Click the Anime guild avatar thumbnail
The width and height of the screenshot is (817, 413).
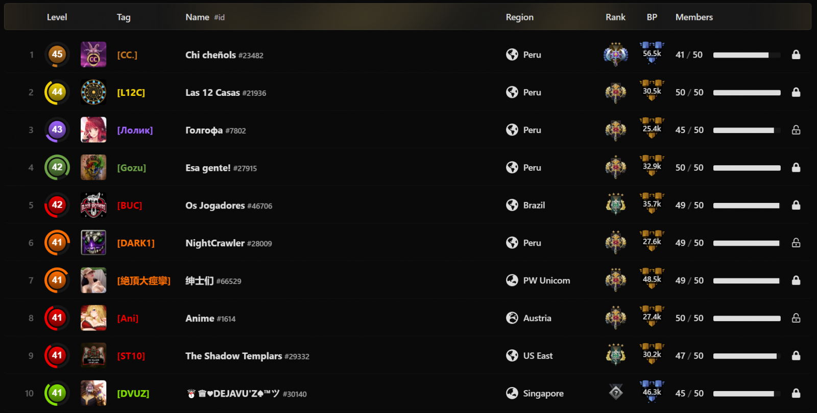click(x=93, y=318)
